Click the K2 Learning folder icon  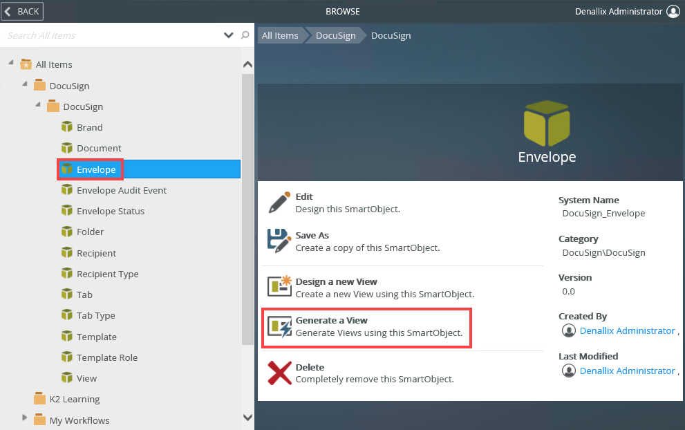click(40, 398)
